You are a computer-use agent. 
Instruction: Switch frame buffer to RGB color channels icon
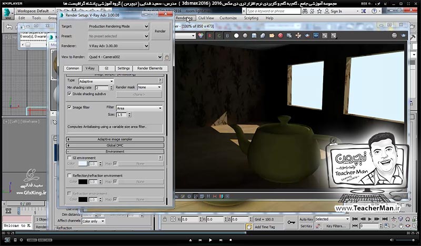pos(201,36)
